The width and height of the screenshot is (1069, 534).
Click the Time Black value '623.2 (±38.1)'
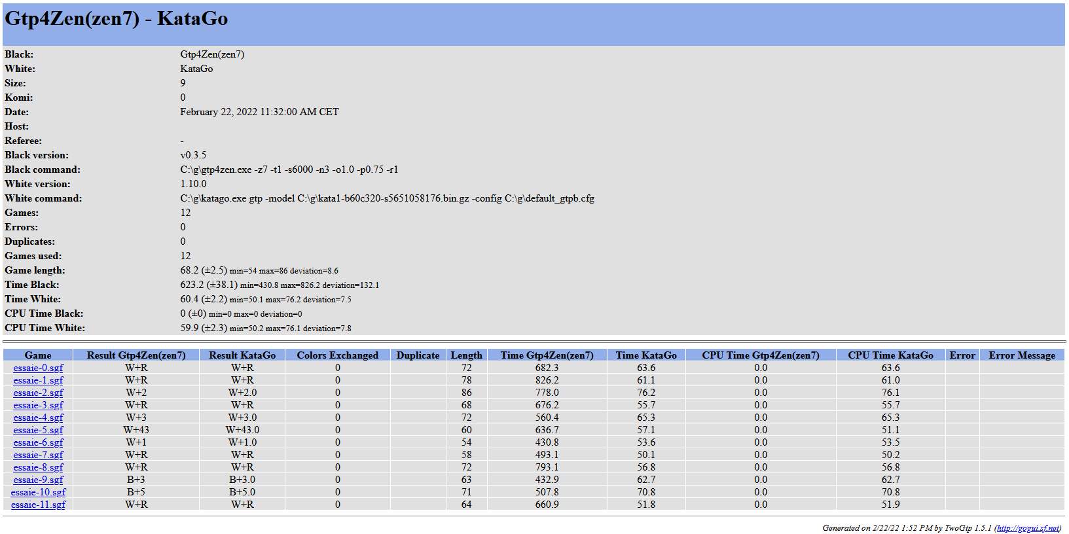pyautogui.click(x=209, y=285)
